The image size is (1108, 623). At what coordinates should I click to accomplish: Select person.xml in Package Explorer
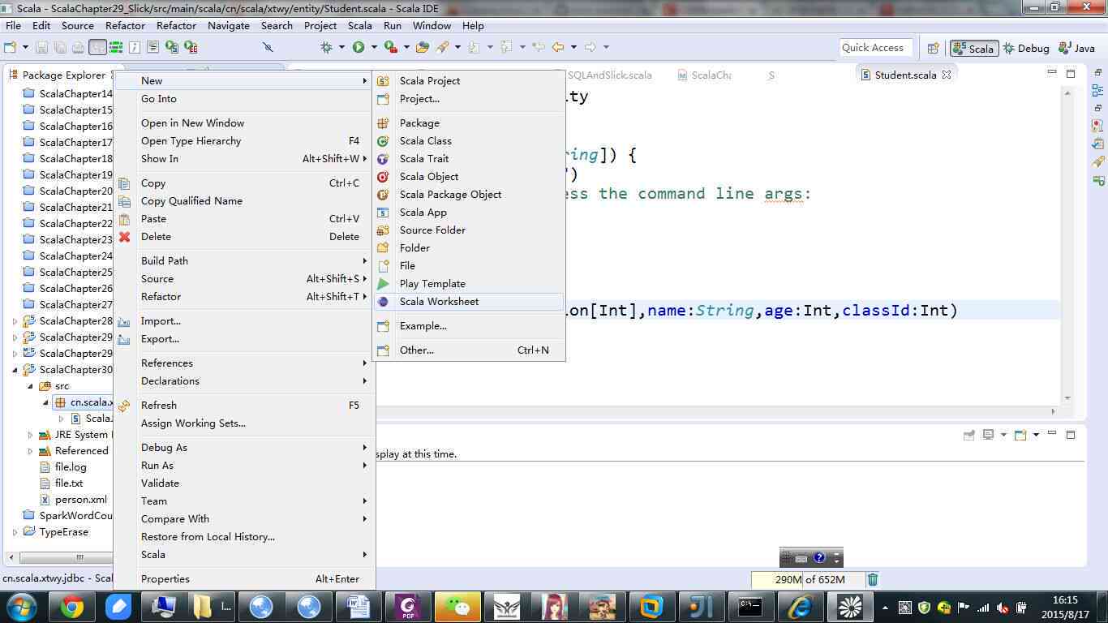pyautogui.click(x=80, y=500)
